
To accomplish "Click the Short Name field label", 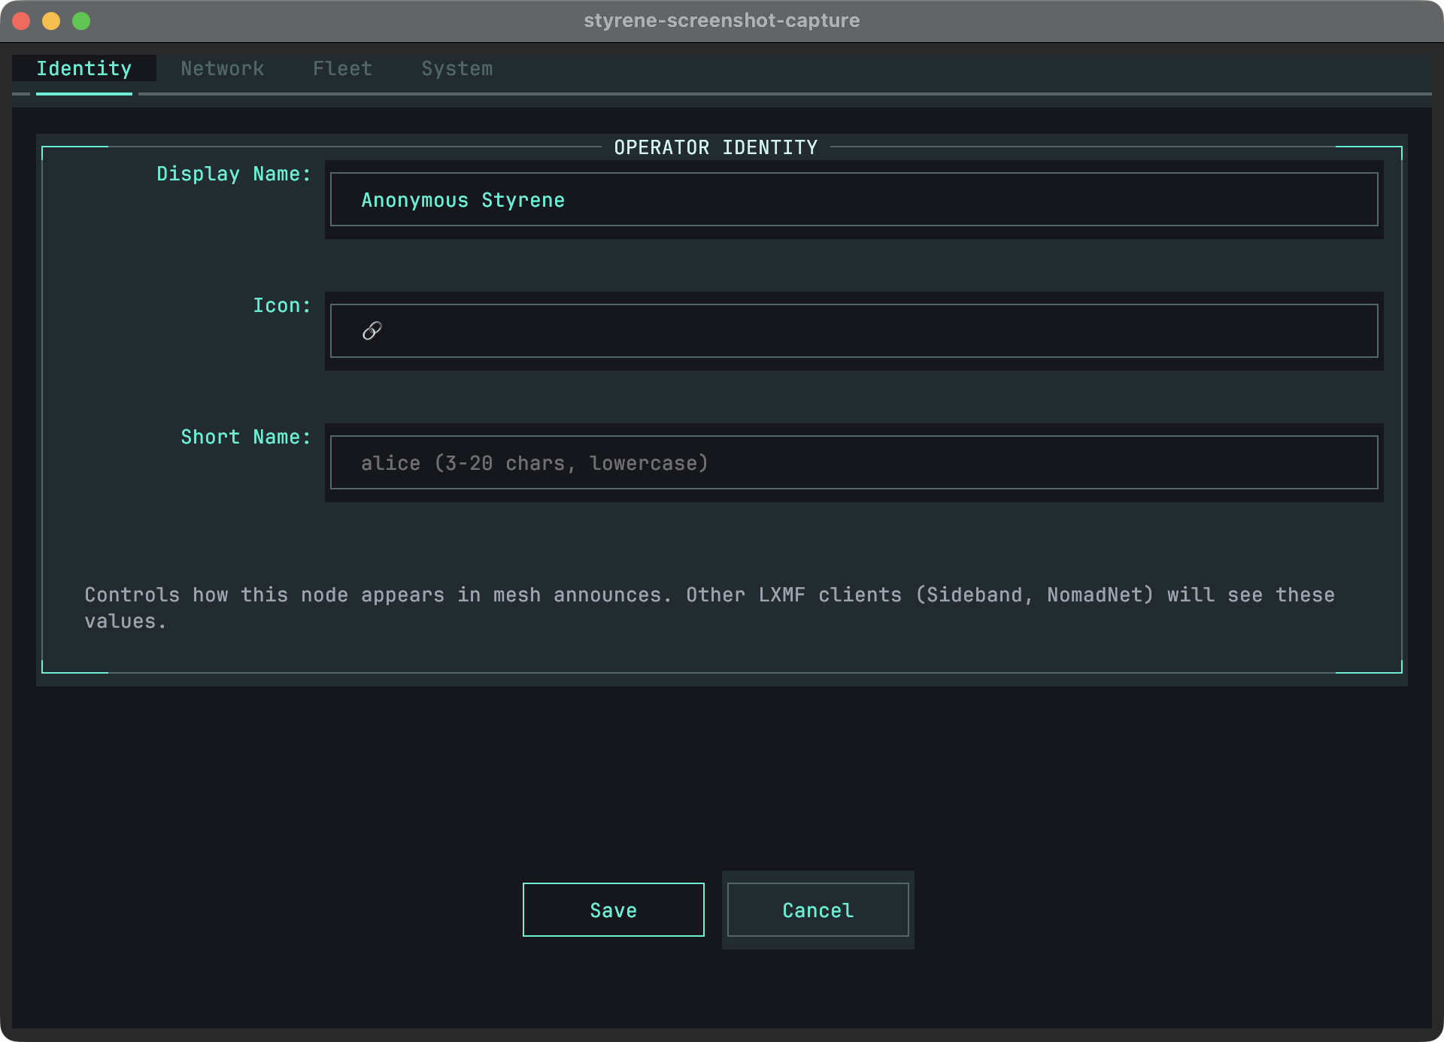I will click(245, 437).
